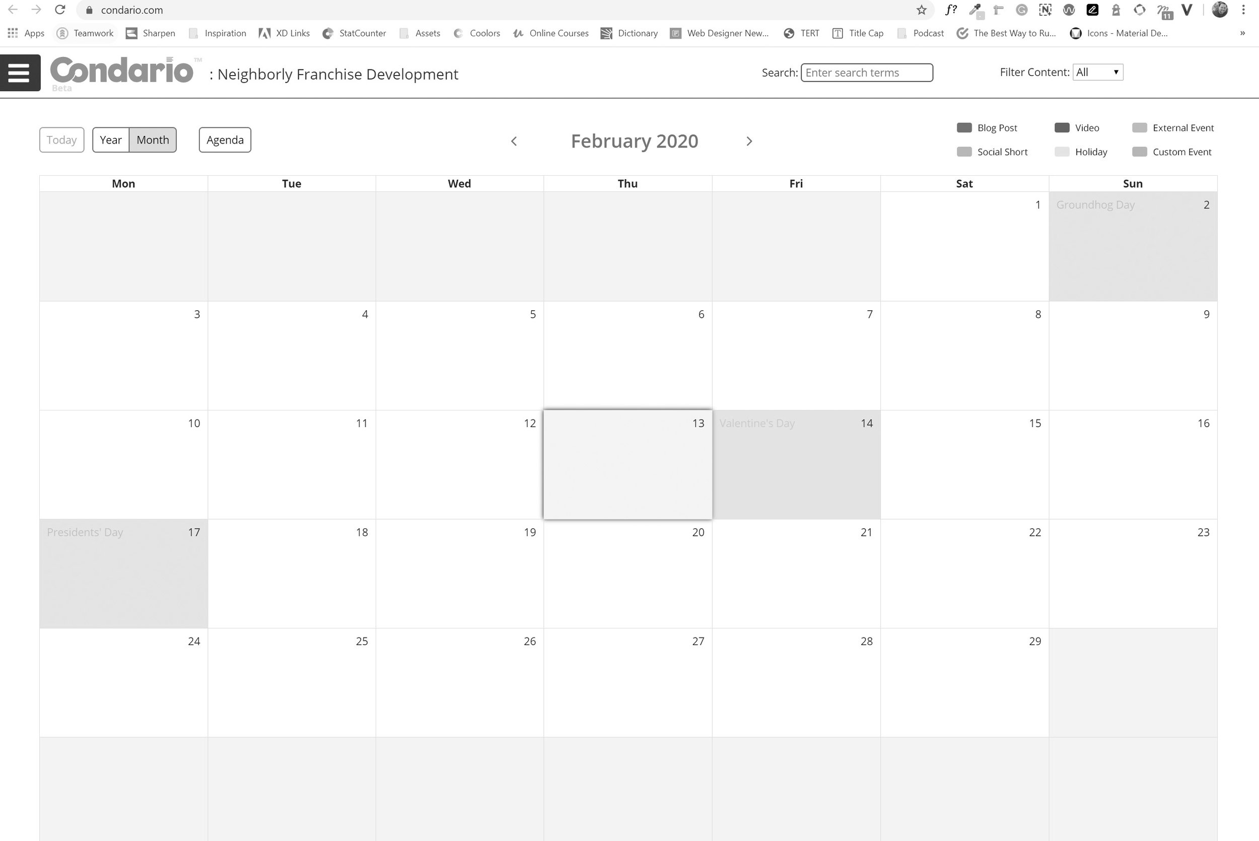Open the Sharpen bookmark

pos(151,33)
